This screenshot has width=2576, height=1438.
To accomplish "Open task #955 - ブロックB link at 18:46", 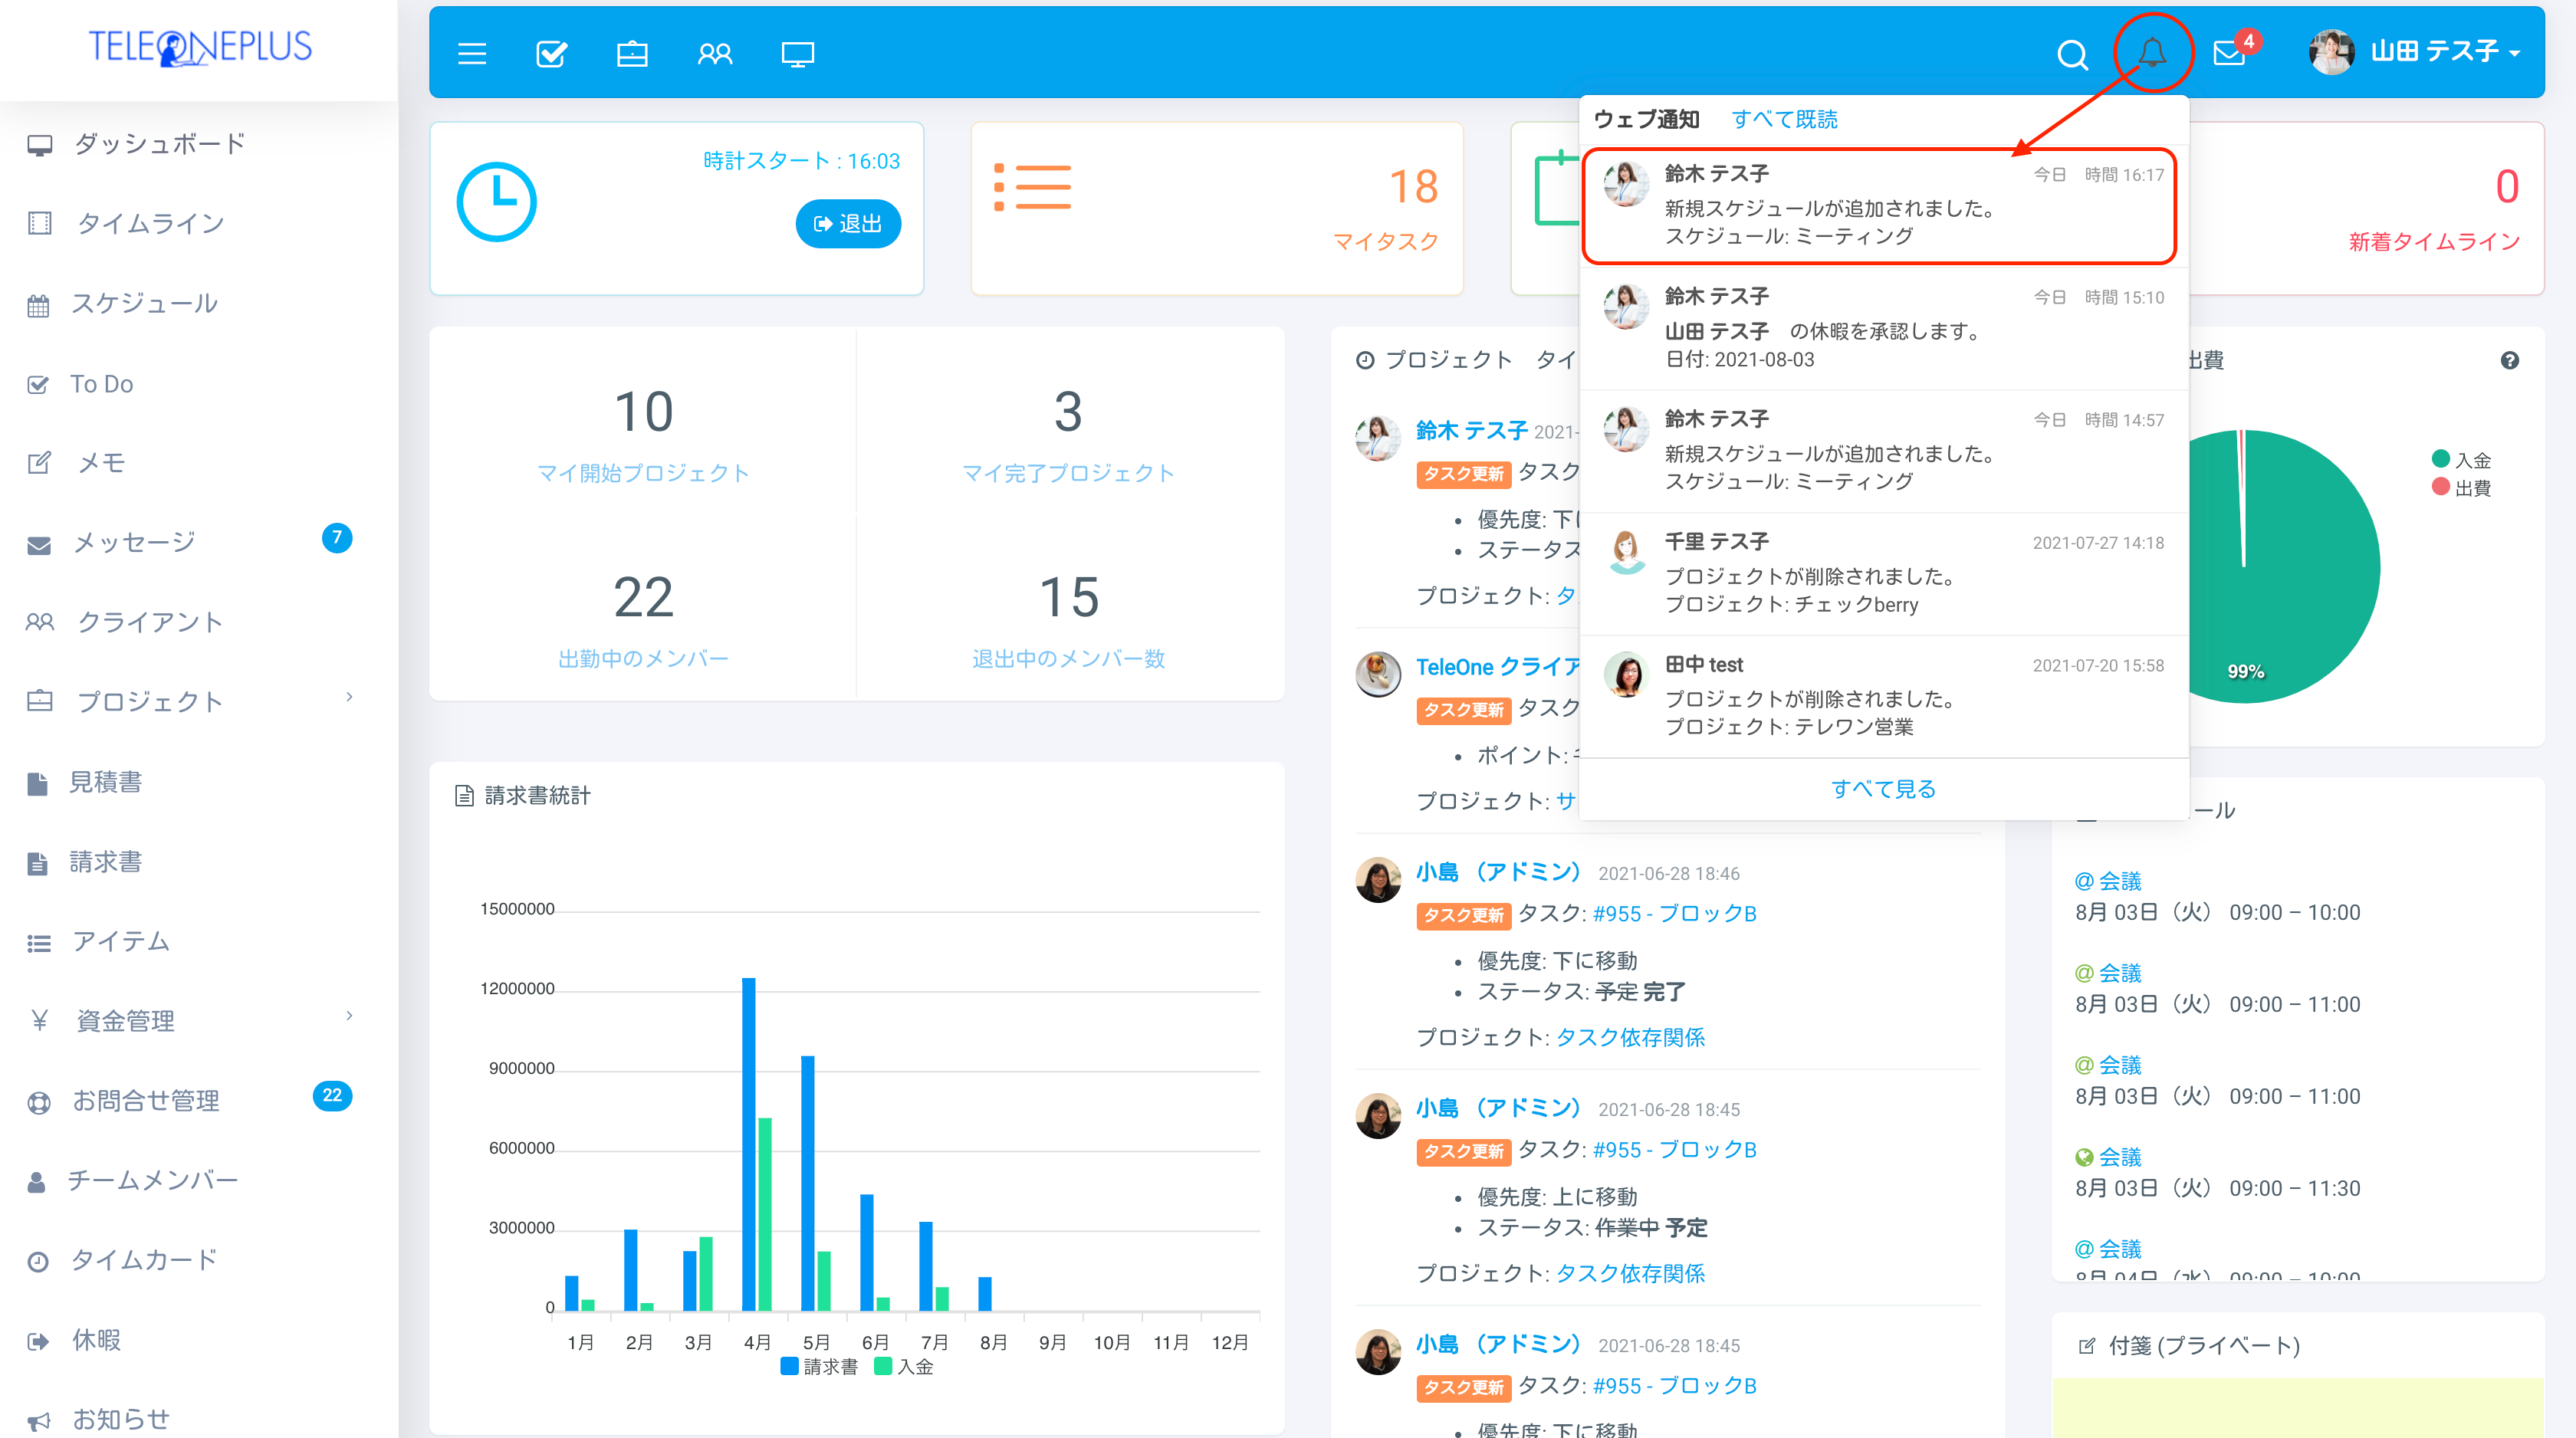I will (x=1674, y=914).
